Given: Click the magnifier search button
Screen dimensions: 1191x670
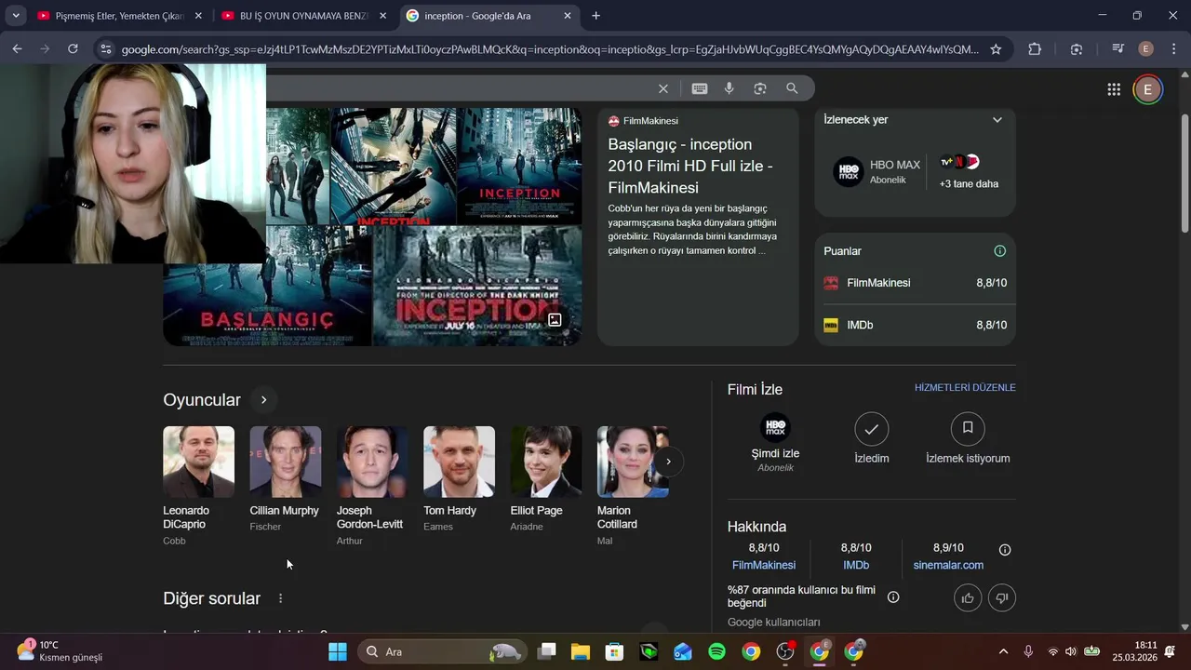Looking at the screenshot, I should [x=792, y=88].
